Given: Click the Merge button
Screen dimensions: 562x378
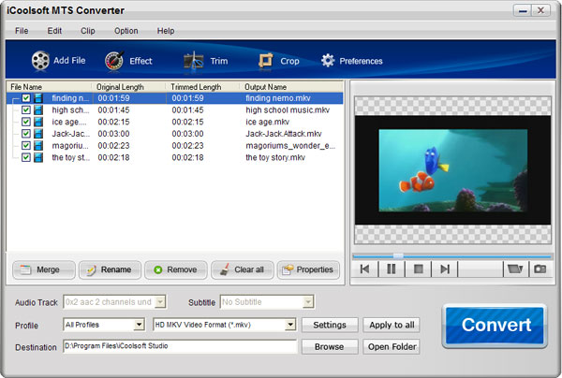Looking at the screenshot, I should click(44, 269).
